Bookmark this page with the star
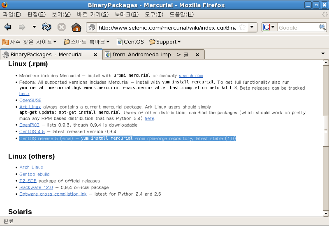Screen dimensions: 329x226 (x=242, y=27)
